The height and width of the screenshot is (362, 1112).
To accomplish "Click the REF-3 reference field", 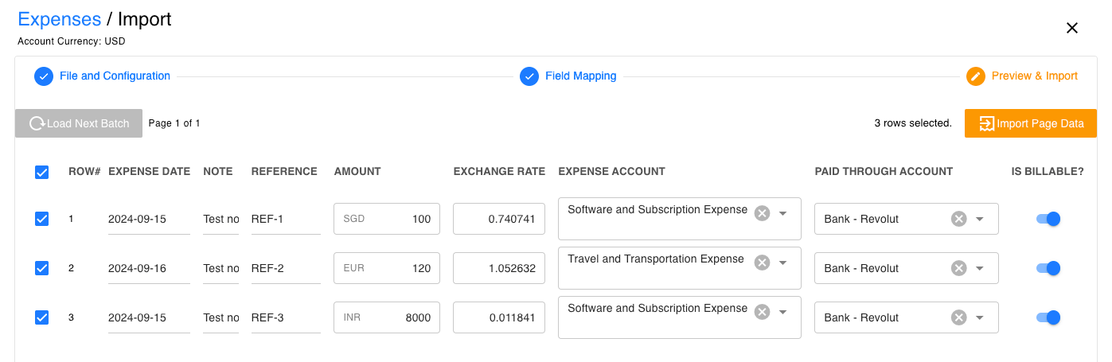I will click(286, 317).
